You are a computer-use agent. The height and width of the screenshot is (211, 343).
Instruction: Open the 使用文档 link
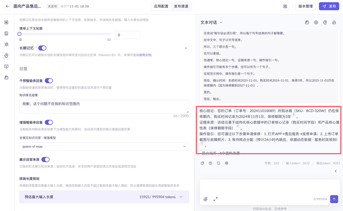(x=145, y=55)
